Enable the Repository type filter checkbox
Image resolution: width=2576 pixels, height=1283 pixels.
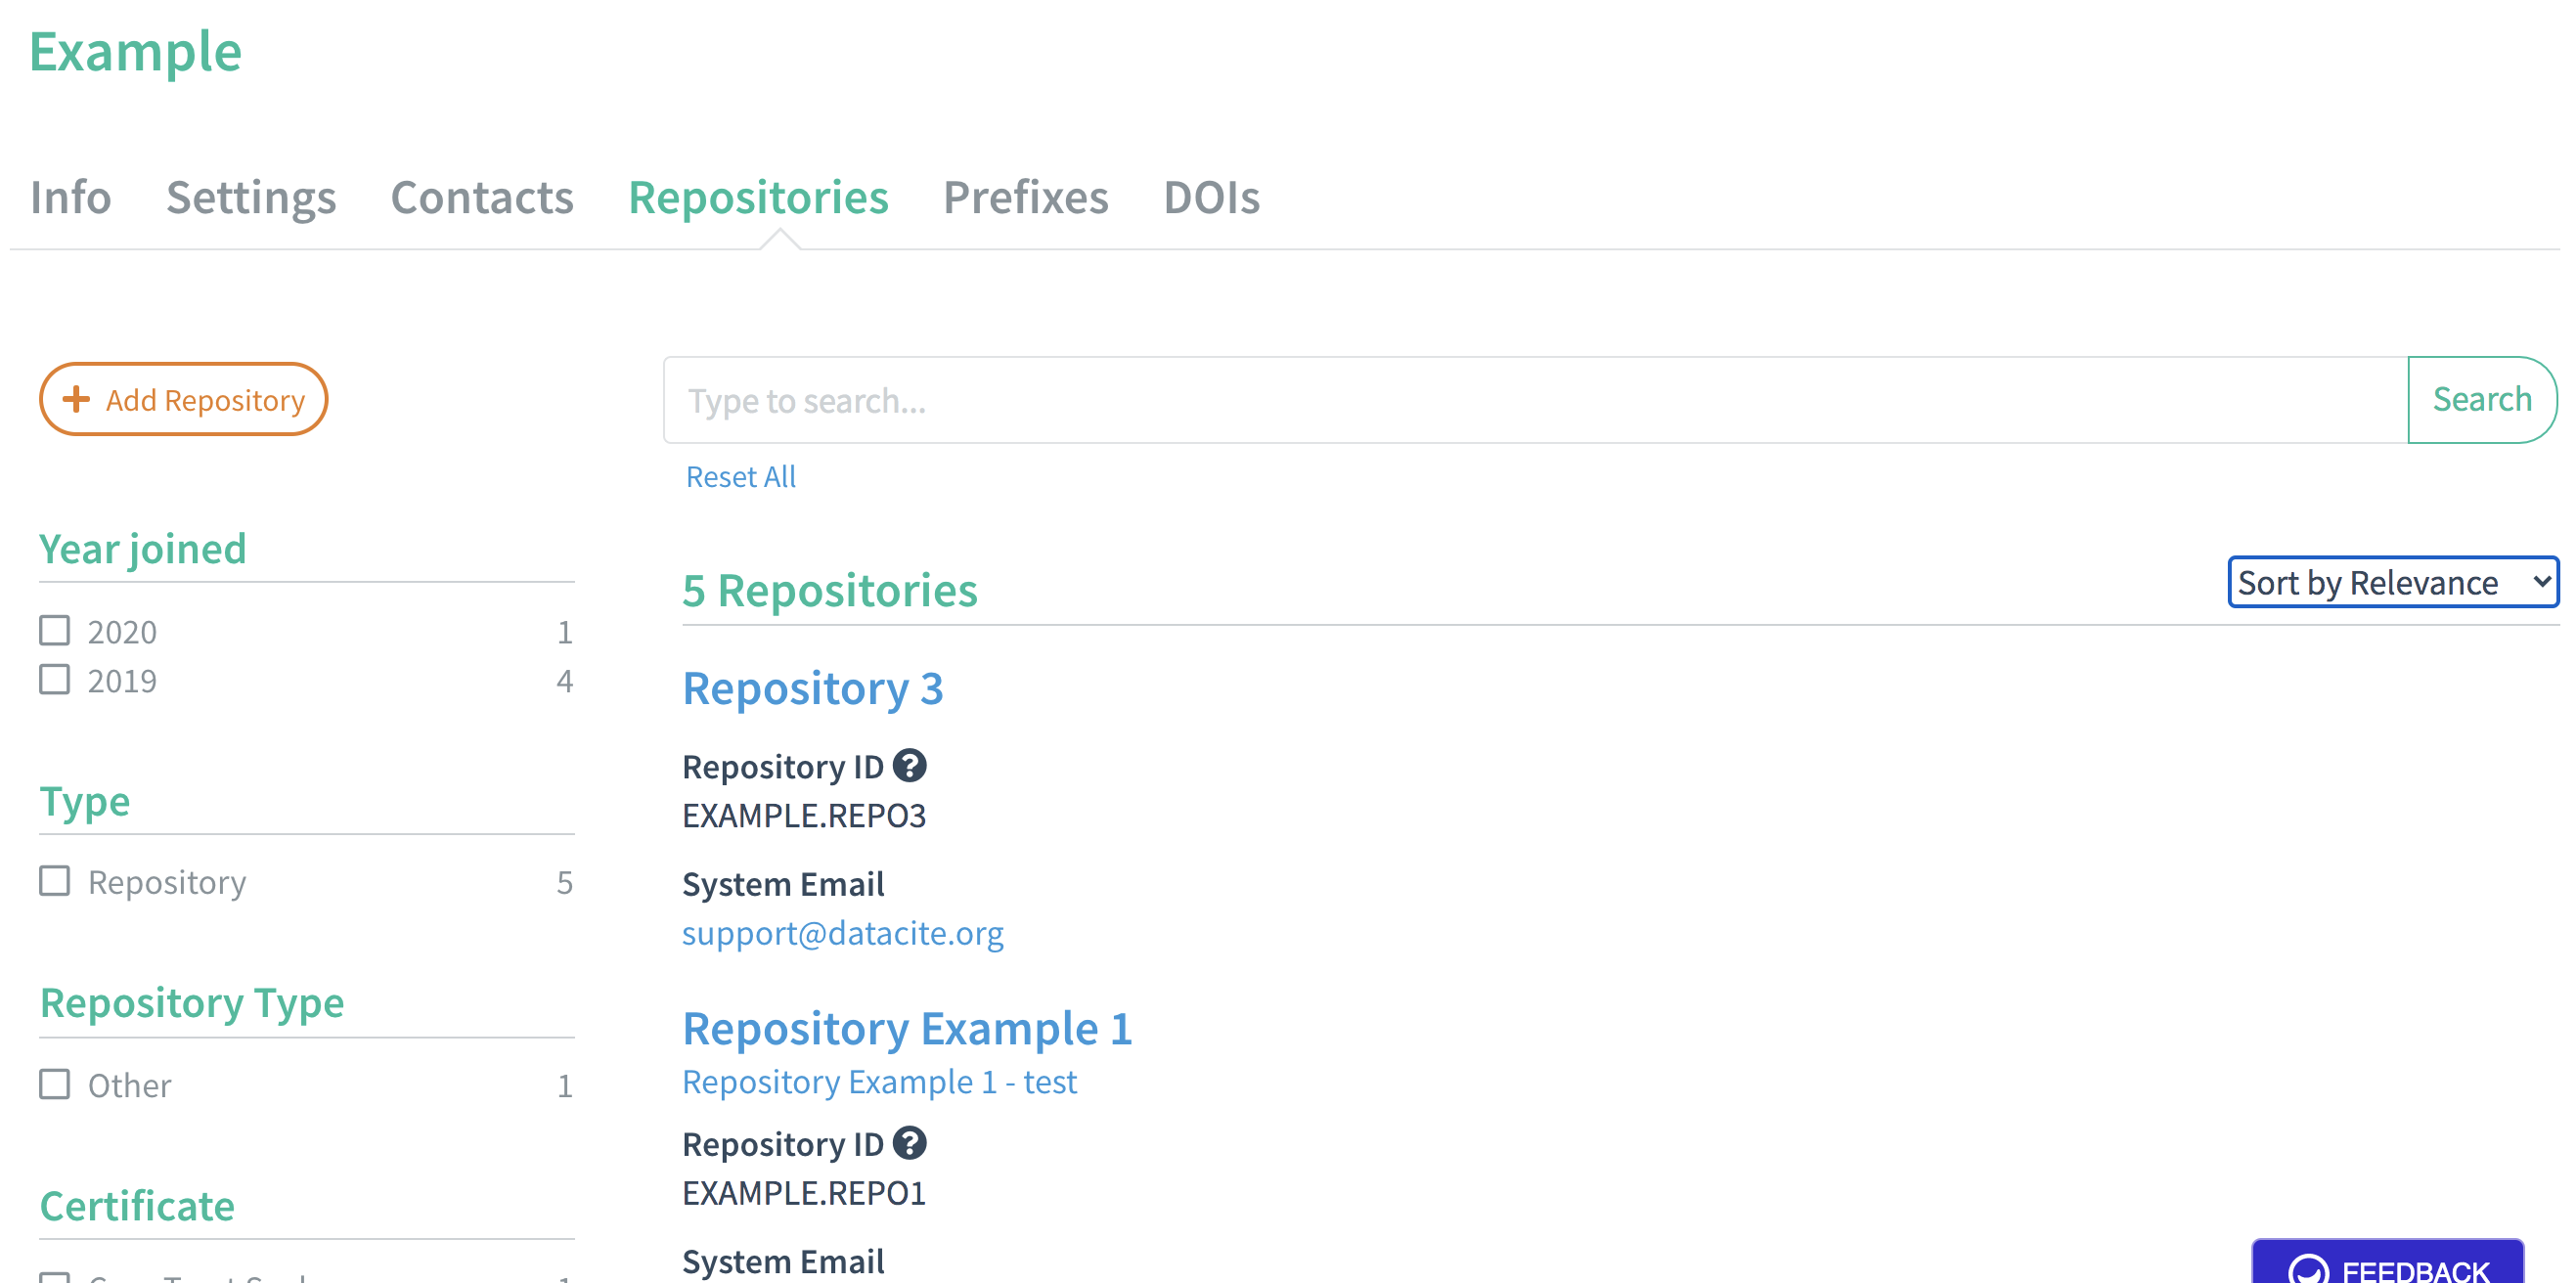[55, 881]
